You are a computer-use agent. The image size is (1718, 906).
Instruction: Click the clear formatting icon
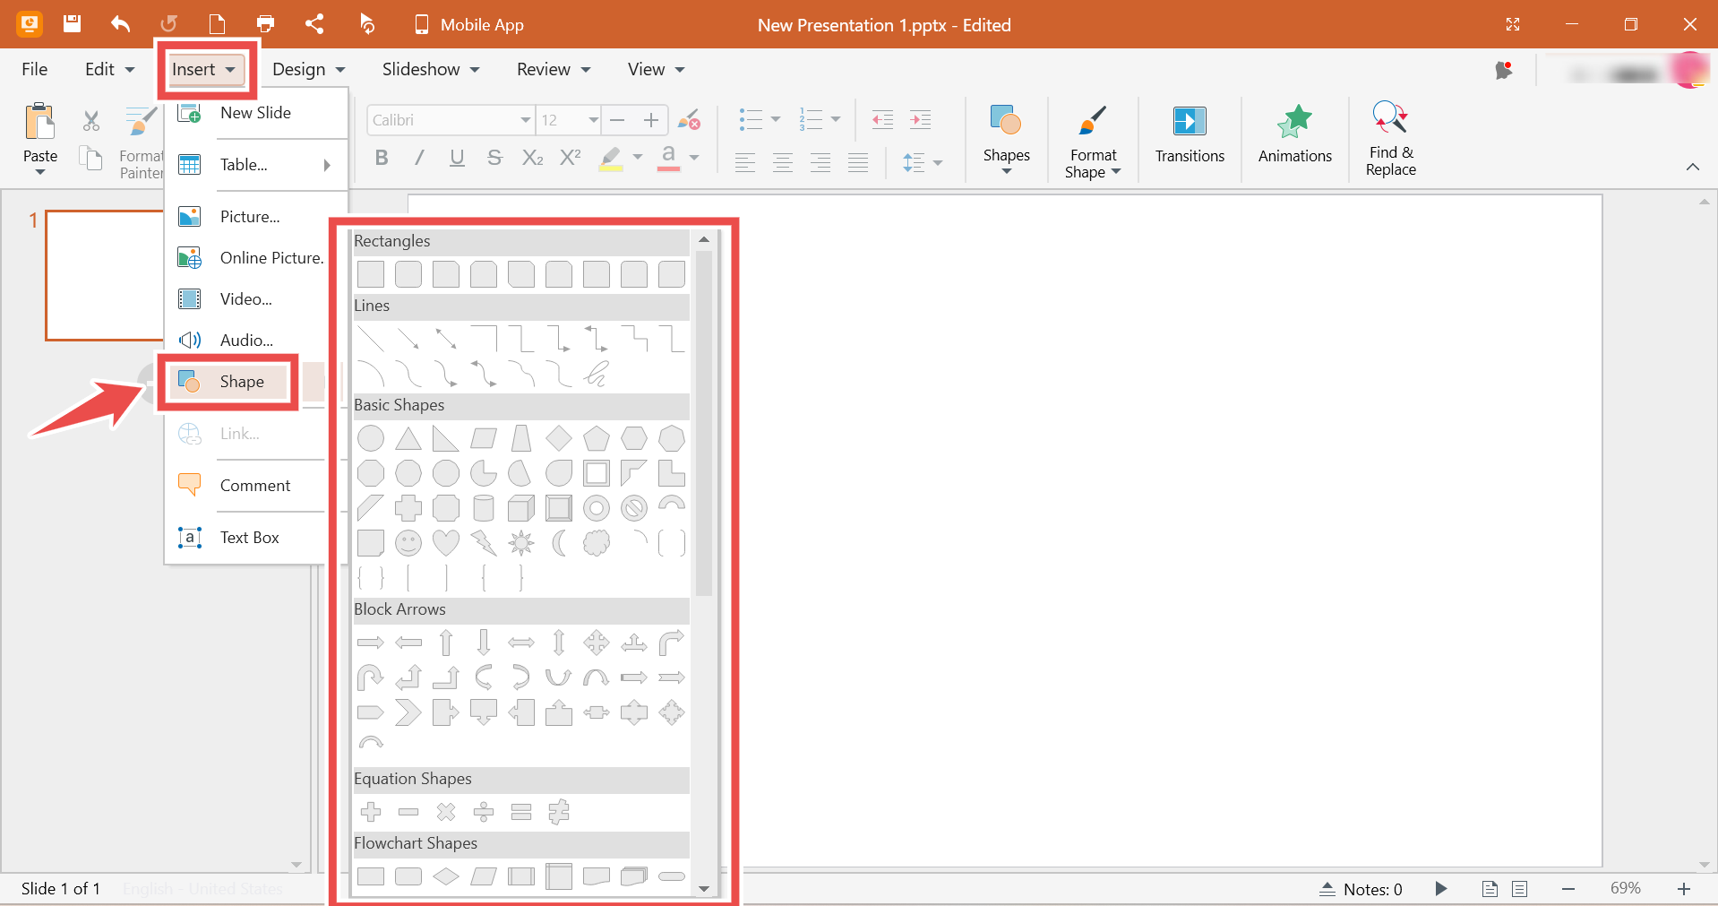click(689, 120)
